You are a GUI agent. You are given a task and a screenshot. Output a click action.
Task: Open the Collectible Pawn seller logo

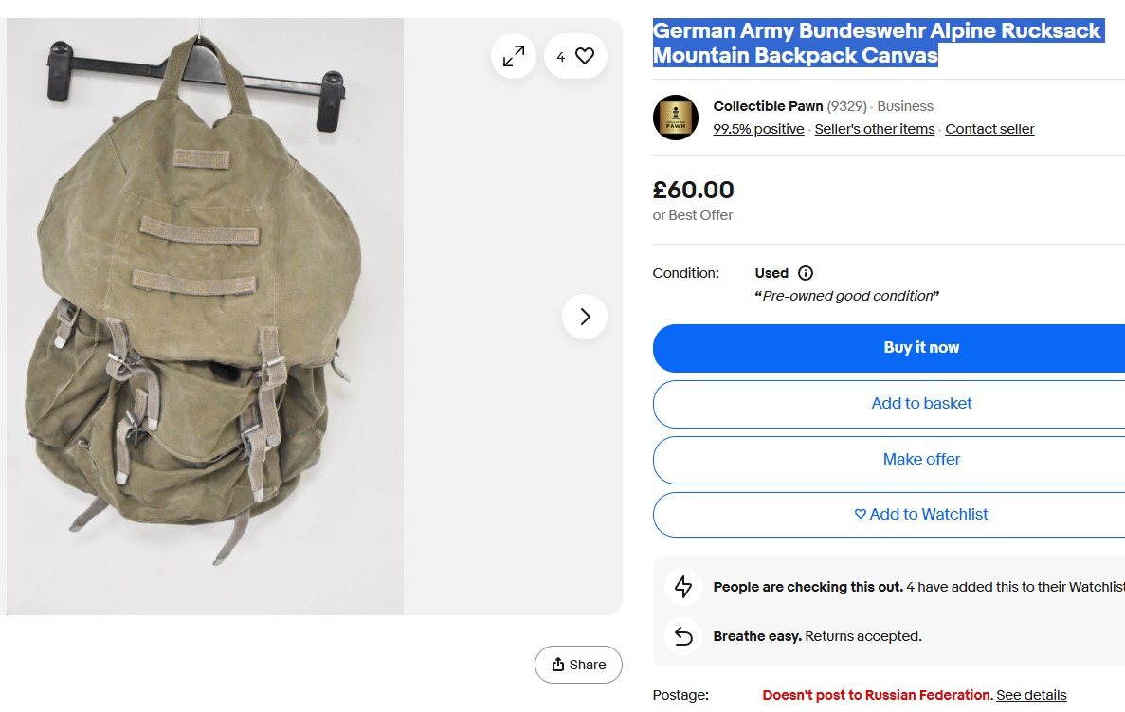pos(676,118)
